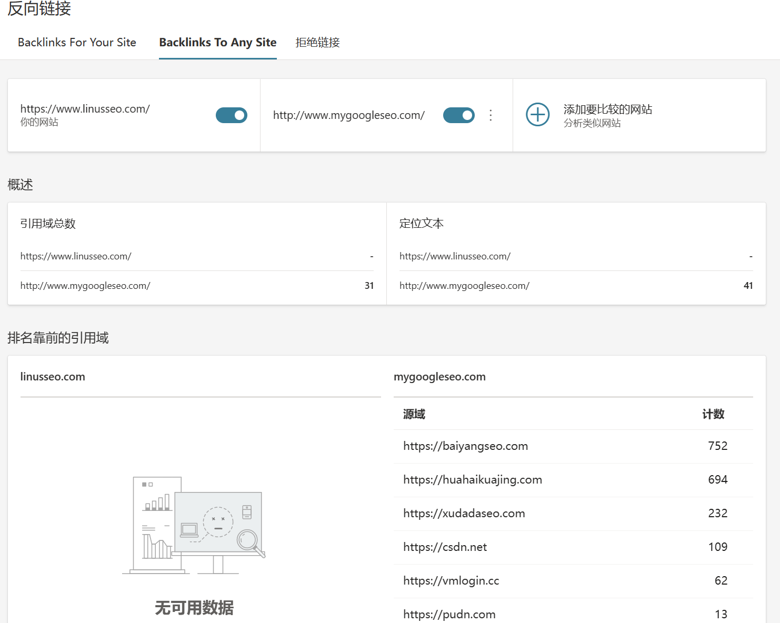Click the 计数 column header
Viewport: 780px width, 623px height.
tap(713, 414)
